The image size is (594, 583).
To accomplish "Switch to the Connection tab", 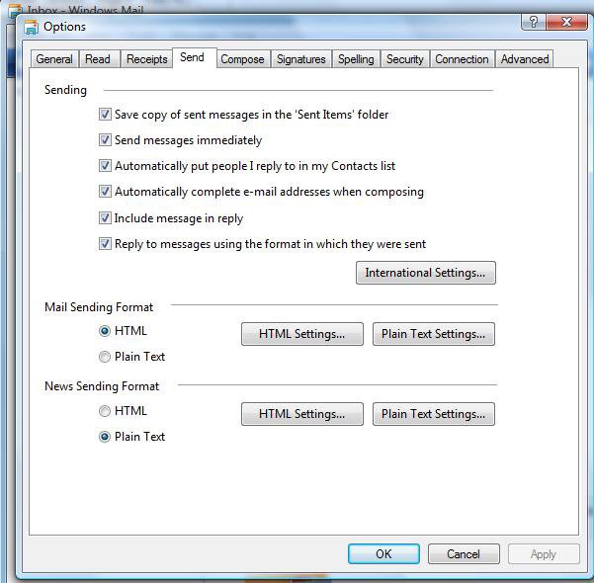I will 462,59.
